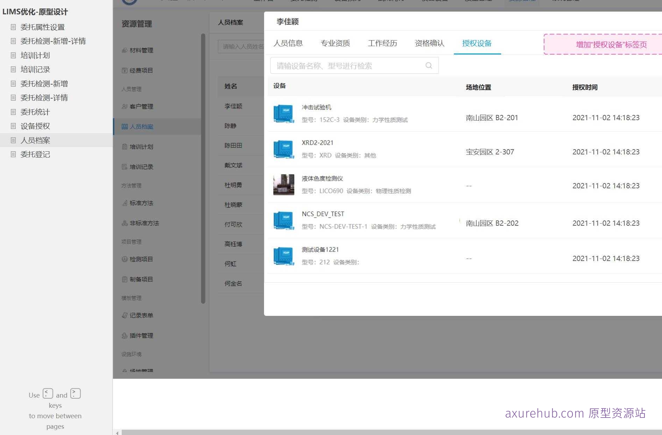This screenshot has width=662, height=435.
Task: Open 委托检测-新增-详情 page
Action: 53,41
